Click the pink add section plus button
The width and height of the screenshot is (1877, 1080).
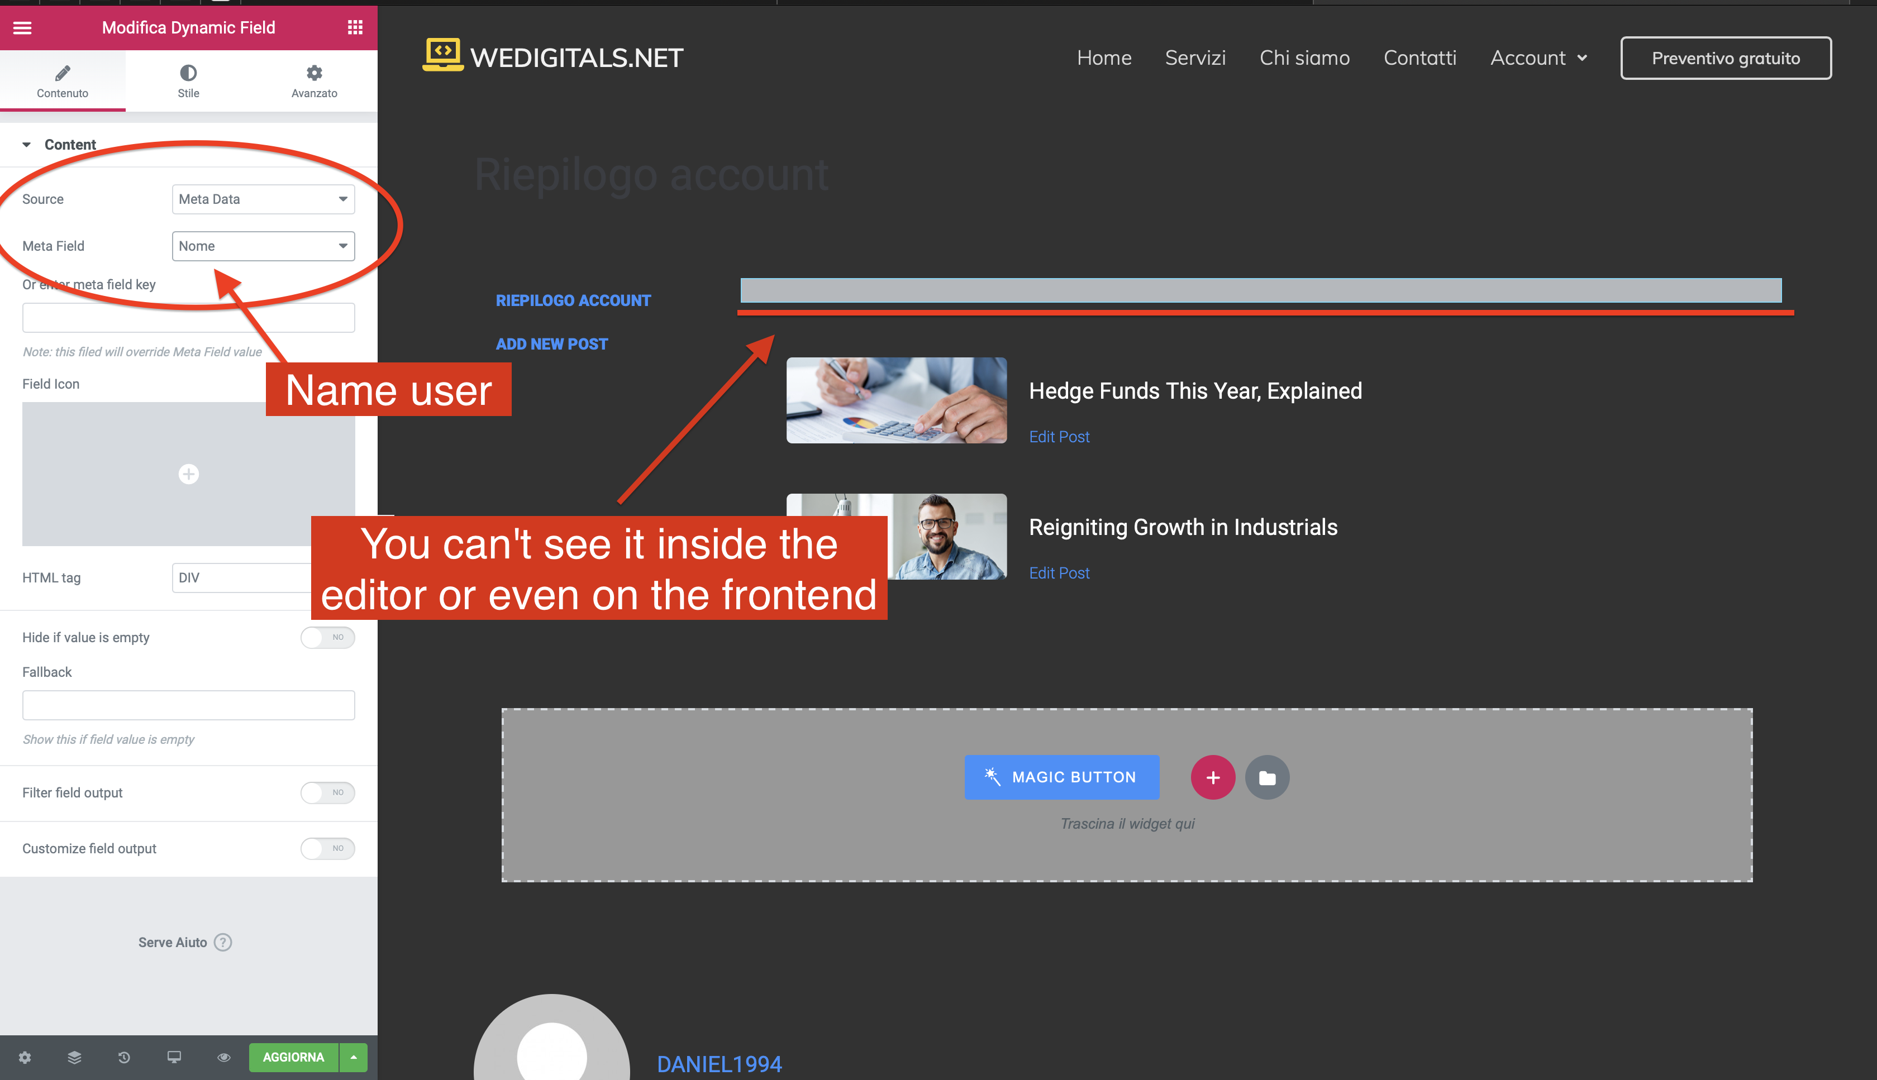[x=1212, y=777]
